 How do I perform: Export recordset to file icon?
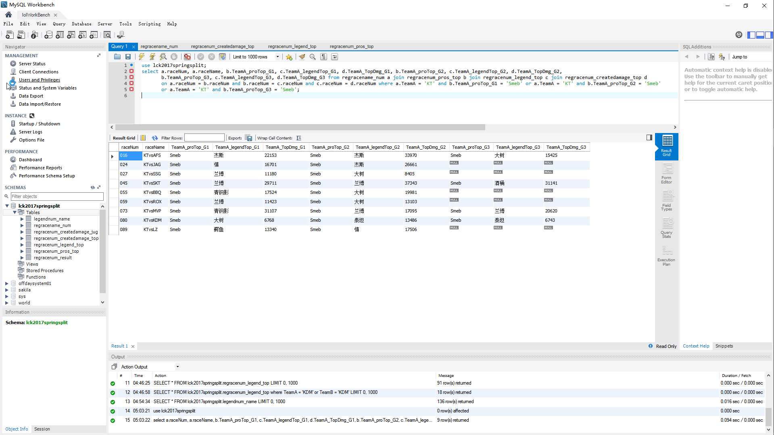point(248,138)
